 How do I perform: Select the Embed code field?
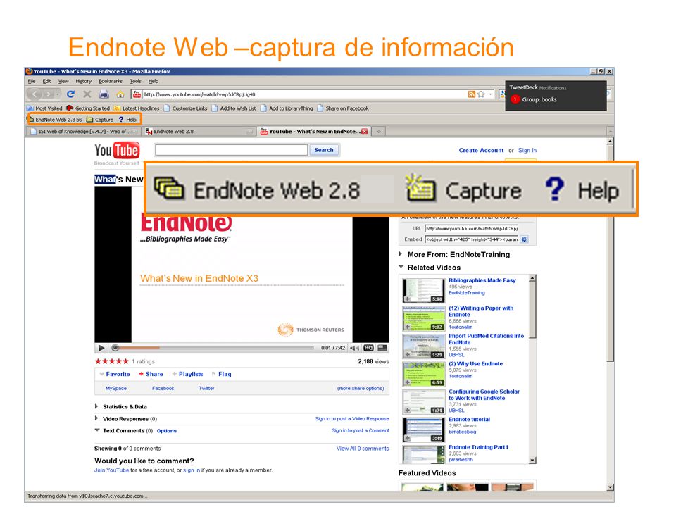click(472, 239)
